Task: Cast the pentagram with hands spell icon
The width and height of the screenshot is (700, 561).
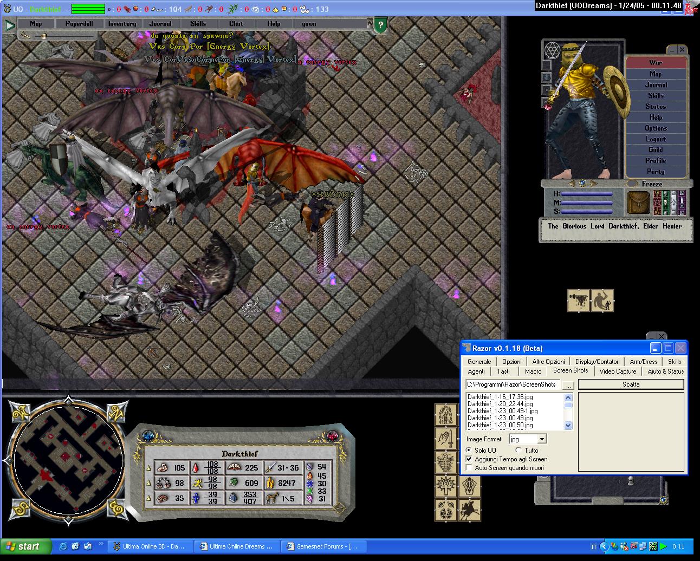Action: coord(446,510)
